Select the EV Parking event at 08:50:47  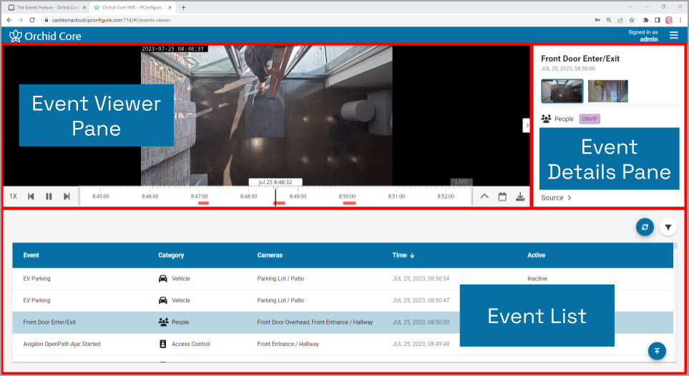pyautogui.click(x=343, y=300)
